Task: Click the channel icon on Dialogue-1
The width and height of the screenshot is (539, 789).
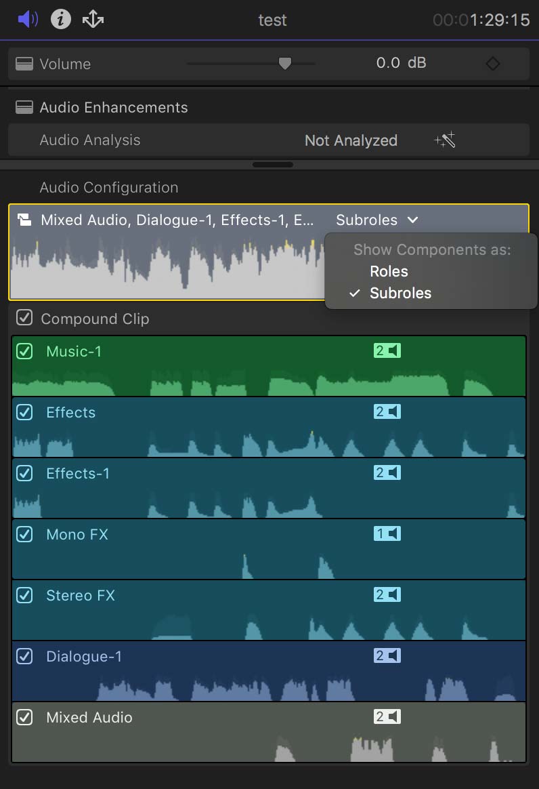Action: (387, 655)
